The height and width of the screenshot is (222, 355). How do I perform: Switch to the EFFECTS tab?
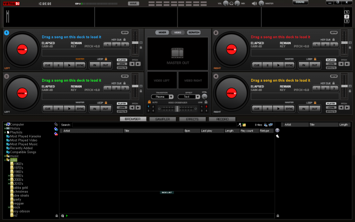click(192, 119)
